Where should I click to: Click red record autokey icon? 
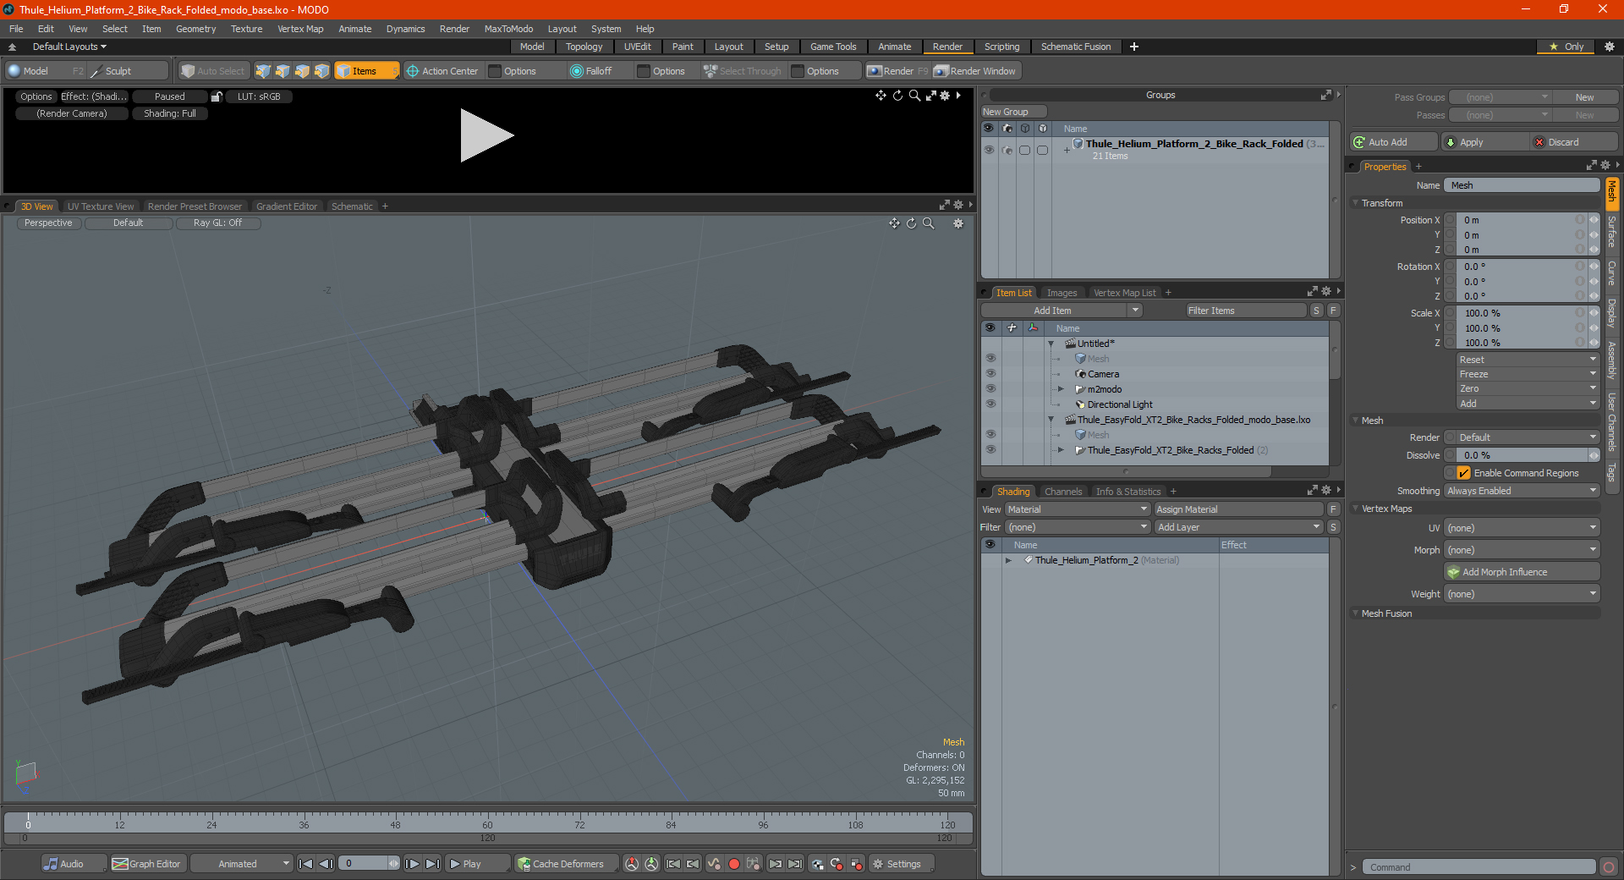(x=734, y=864)
